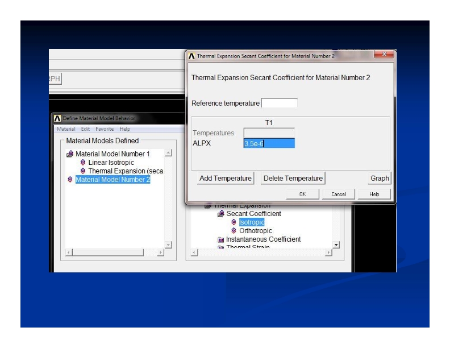
Task: Click the Secant Coefficient folder icon
Action: click(221, 214)
